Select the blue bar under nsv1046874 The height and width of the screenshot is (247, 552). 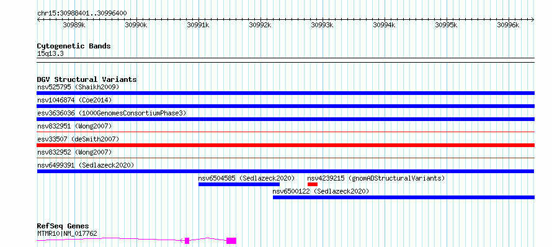(285, 106)
